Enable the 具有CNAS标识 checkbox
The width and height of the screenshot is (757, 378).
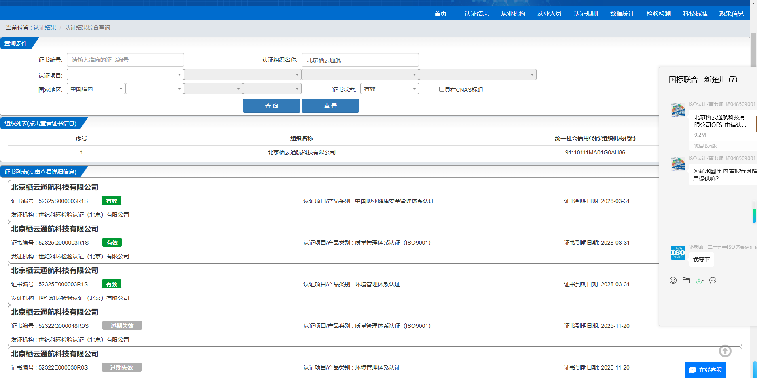pyautogui.click(x=442, y=89)
